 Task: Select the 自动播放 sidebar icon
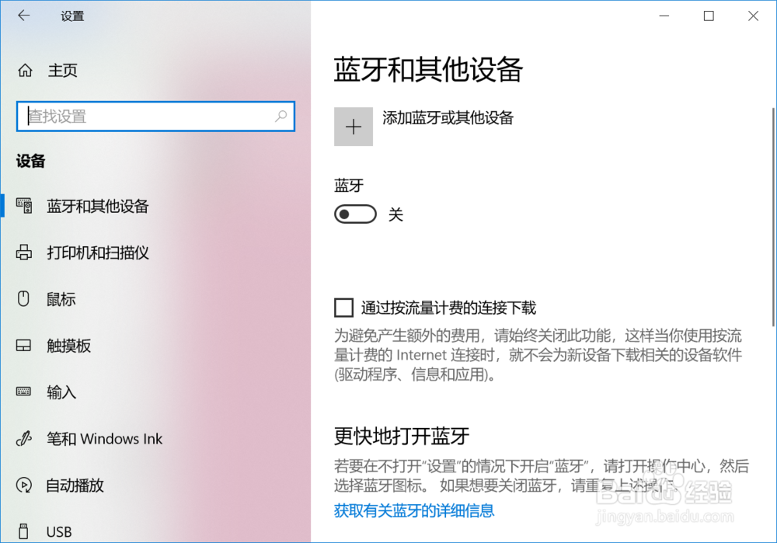point(26,485)
